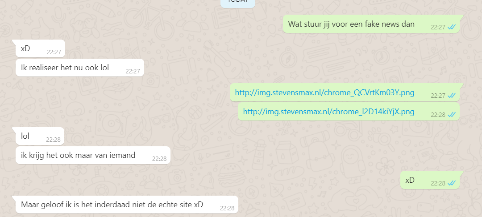The image size is (482, 217).
Task: Click the TODAY date badge at top
Action: pos(238,3)
